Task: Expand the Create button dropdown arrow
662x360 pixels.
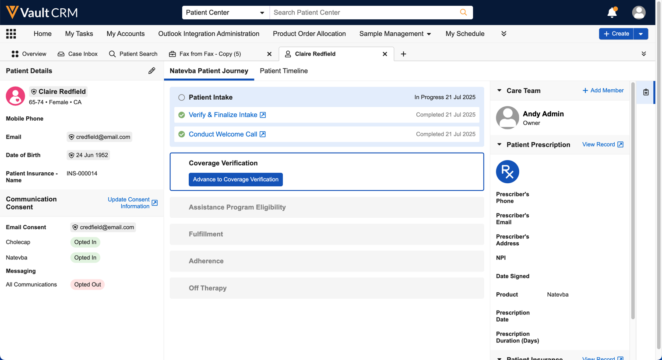Action: [x=641, y=34]
